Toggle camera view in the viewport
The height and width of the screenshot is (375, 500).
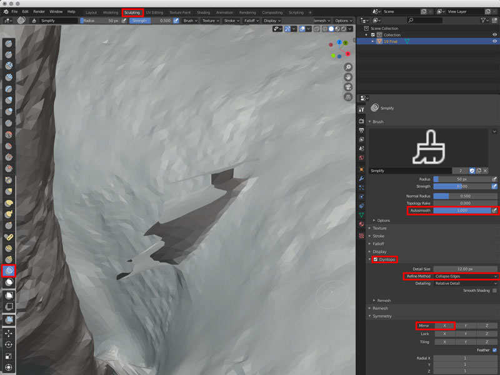coord(348,87)
